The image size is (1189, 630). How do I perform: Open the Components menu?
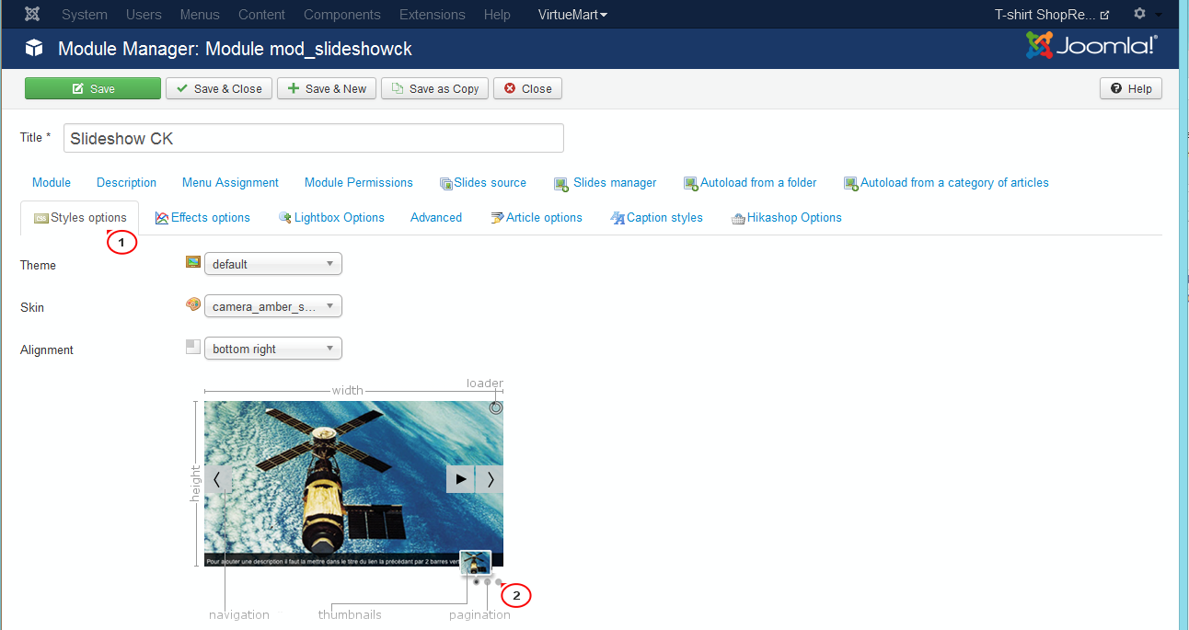coord(342,15)
